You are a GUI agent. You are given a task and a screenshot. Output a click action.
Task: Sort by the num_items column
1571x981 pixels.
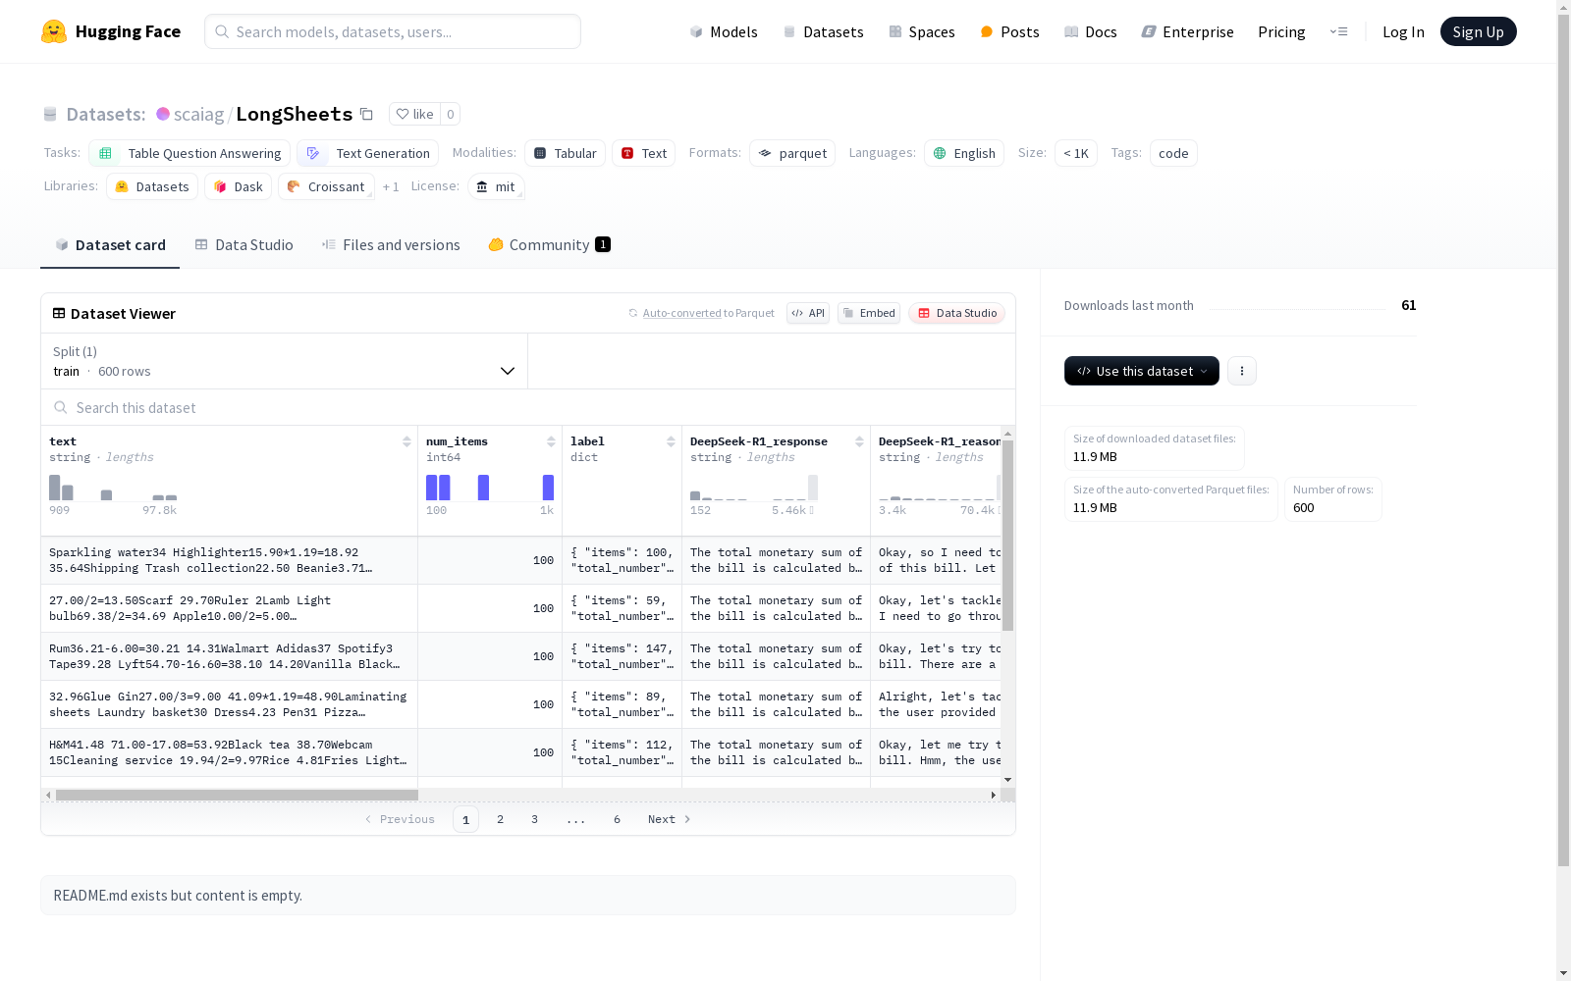pos(551,441)
